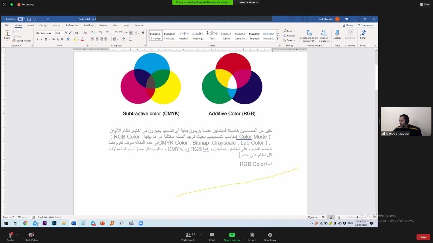433x243 pixels.
Task: Open the Editor proofing tool
Action: click(x=363, y=34)
